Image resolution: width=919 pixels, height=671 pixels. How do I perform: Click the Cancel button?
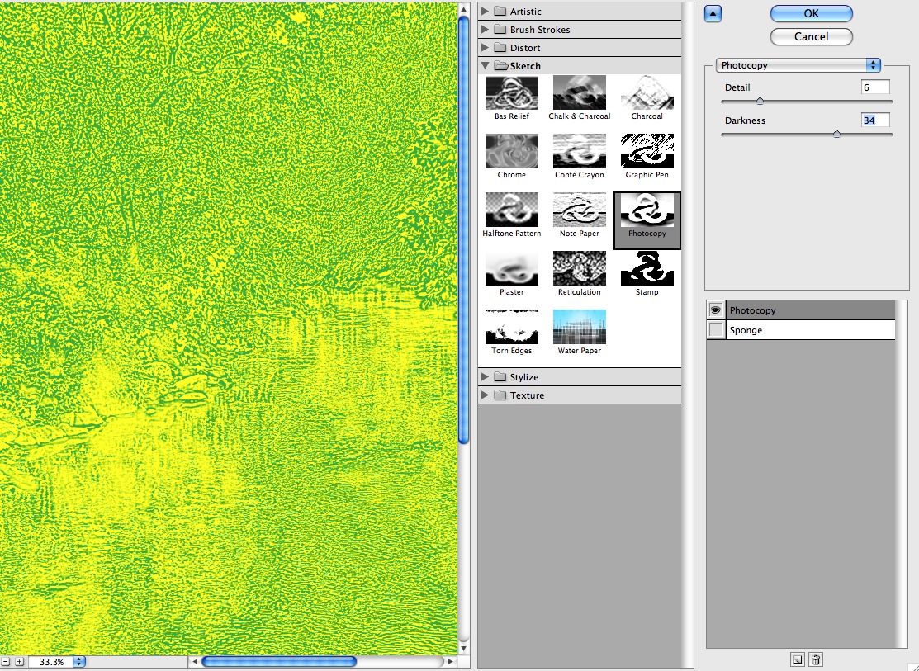click(x=811, y=37)
